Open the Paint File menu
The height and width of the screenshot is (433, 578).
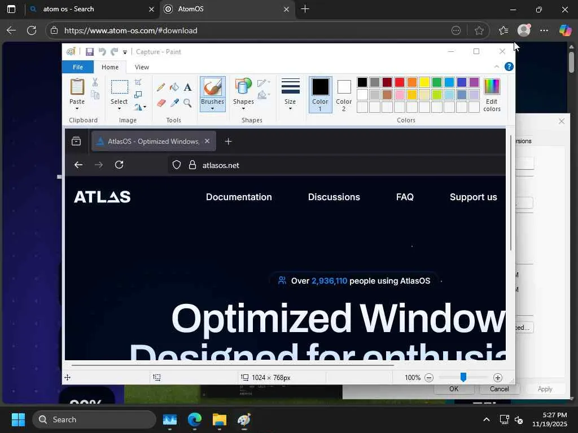point(78,67)
